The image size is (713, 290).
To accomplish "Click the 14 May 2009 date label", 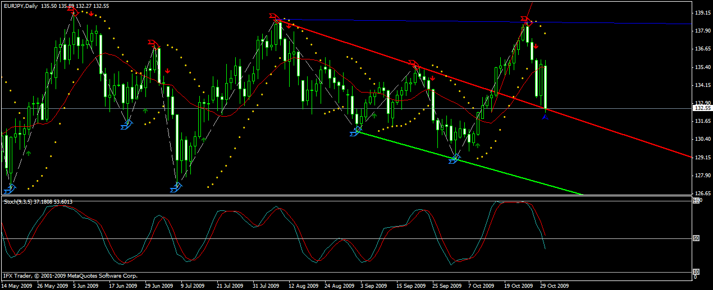I will pyautogui.click(x=18, y=285).
